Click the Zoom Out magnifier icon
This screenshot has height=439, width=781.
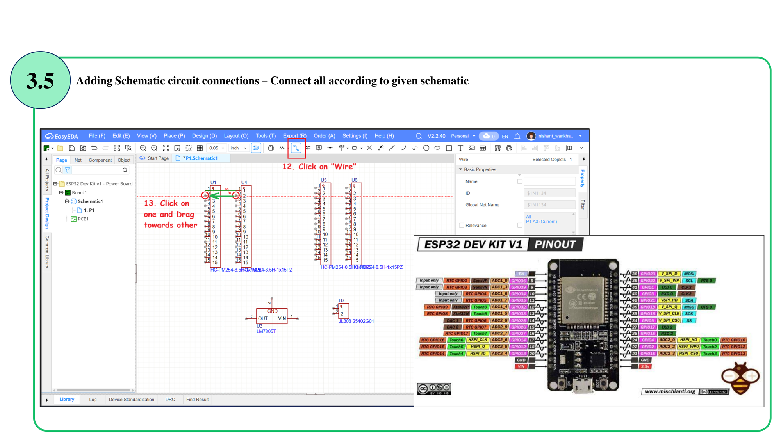point(154,148)
